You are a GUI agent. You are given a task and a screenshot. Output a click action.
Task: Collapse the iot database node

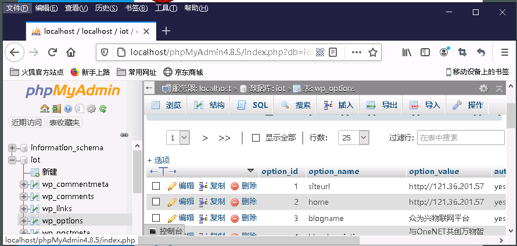pyautogui.click(x=13, y=160)
